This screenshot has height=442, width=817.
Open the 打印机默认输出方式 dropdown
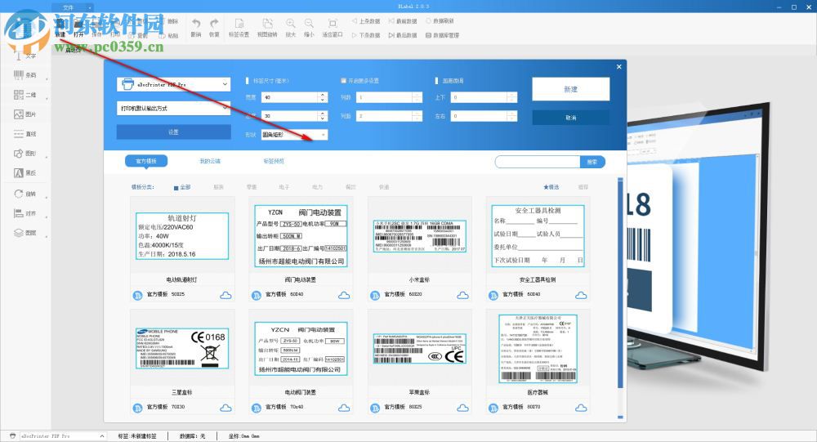pos(173,108)
